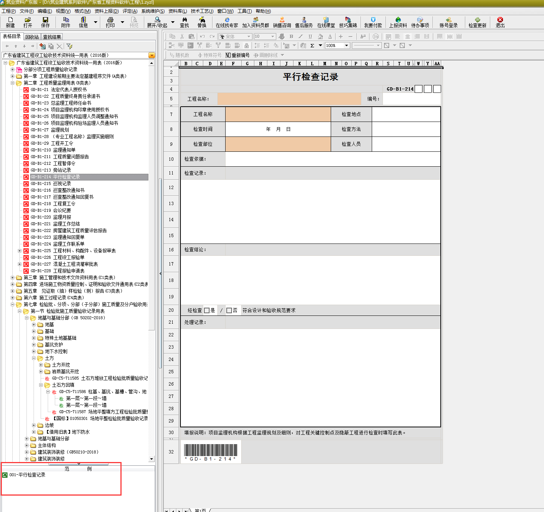This screenshot has width=544, height=512.
Task: Collapse the 土石方回填 folder
Action: (x=41, y=385)
